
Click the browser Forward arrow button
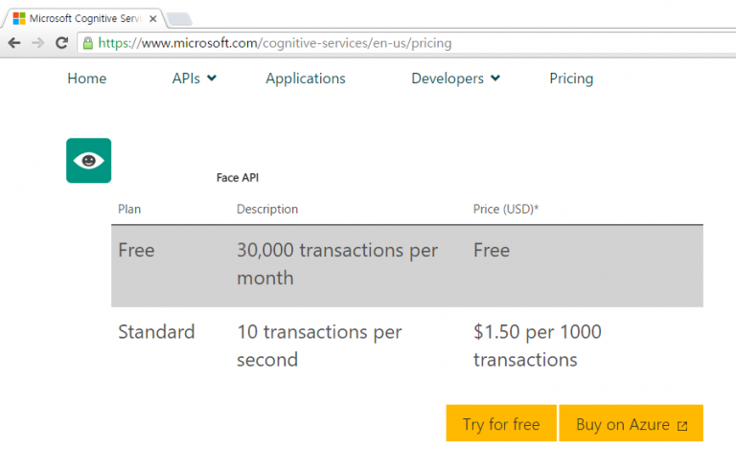tap(37, 43)
